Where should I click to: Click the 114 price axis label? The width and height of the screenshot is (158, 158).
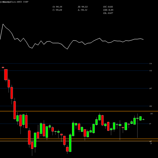(151, 64)
